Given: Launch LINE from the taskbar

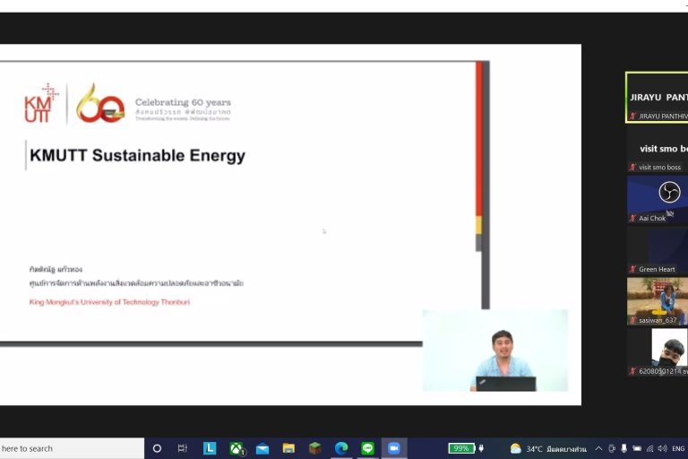Looking at the screenshot, I should tap(367, 448).
